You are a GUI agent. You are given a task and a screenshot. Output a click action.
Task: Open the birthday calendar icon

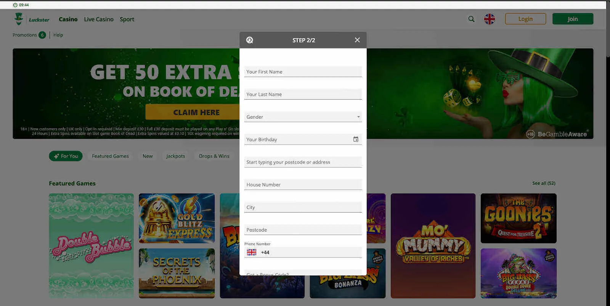tap(356, 139)
